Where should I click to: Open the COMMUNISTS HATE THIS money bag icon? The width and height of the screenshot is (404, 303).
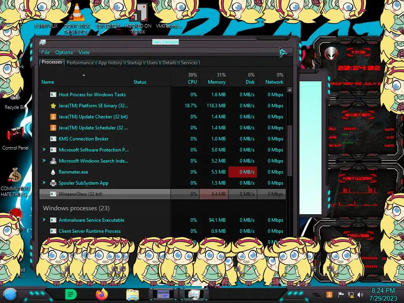click(x=15, y=182)
